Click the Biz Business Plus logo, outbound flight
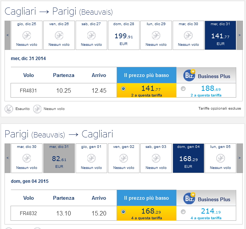 [x=189, y=75]
